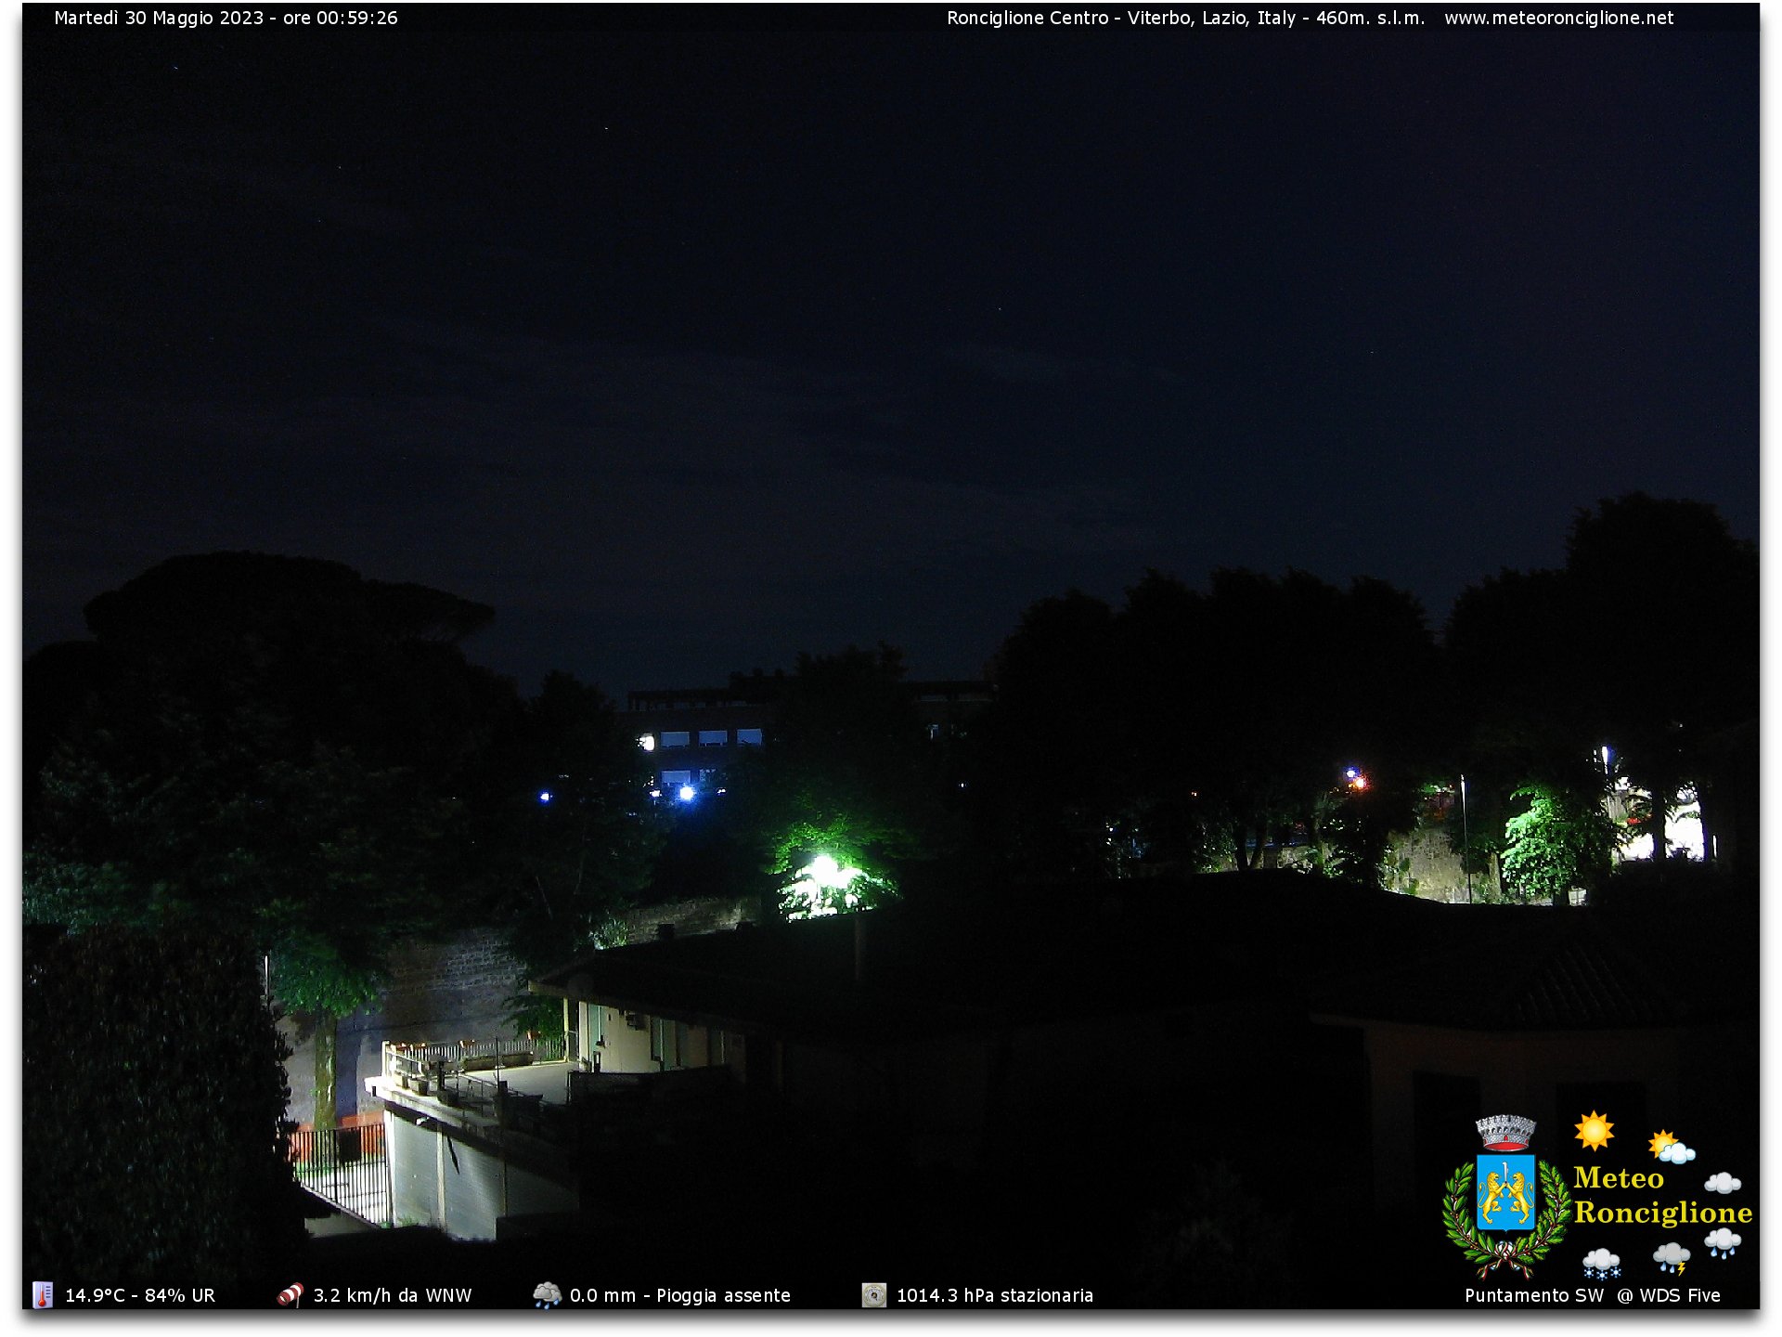The image size is (1782, 1337).
Task: Click the date Martedì 30 Maggio 2023
Action: (x=159, y=18)
